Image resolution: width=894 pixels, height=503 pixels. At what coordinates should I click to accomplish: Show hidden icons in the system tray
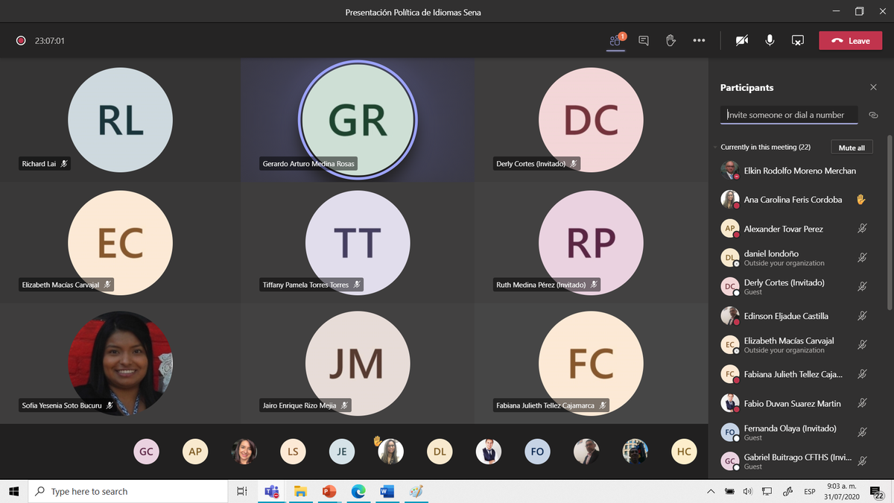[711, 492]
